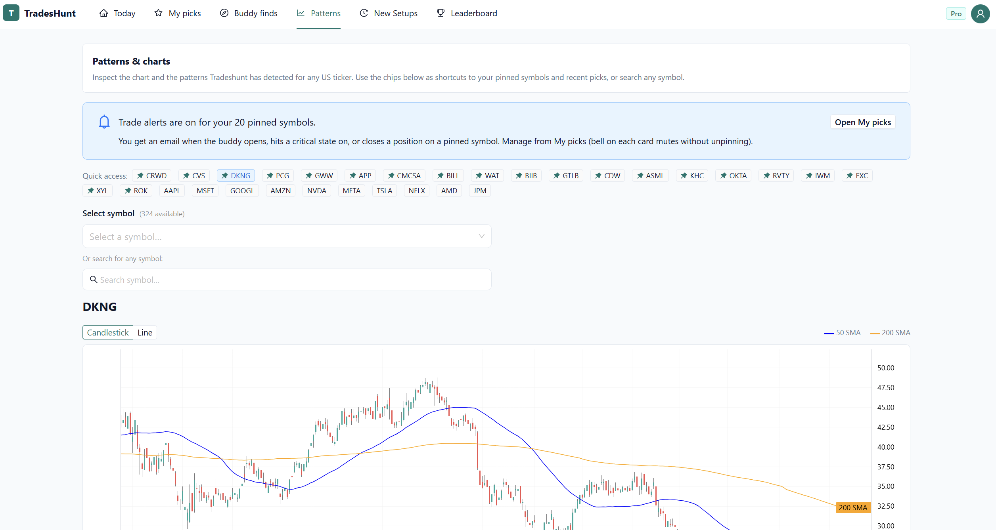Load the MSFT quick access chip
Image resolution: width=996 pixels, height=530 pixels.
pyautogui.click(x=205, y=191)
